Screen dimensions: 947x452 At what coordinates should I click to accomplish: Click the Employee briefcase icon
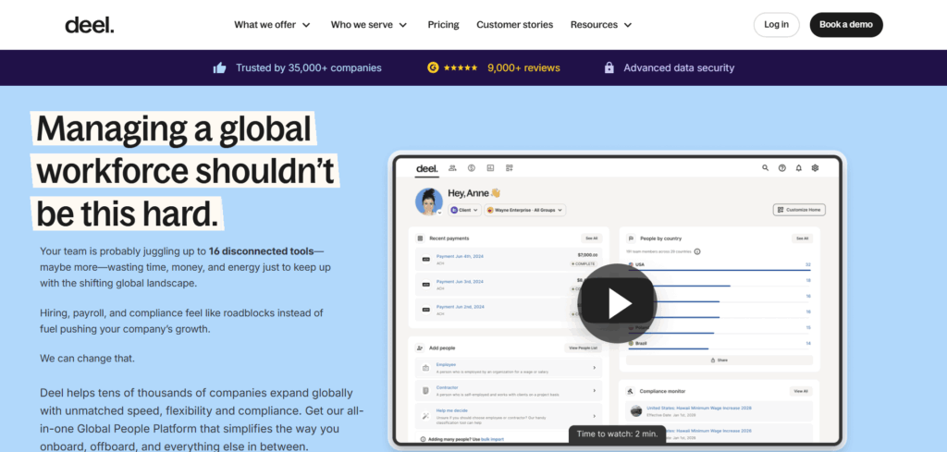point(425,368)
